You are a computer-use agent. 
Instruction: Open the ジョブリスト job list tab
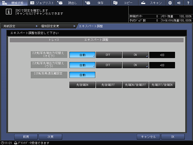42,3
